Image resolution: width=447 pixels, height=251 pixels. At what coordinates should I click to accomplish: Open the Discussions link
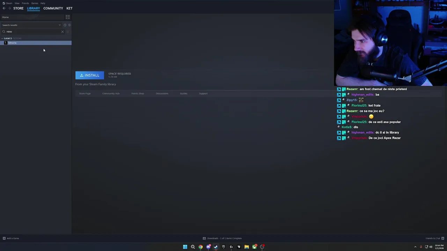[x=162, y=93]
